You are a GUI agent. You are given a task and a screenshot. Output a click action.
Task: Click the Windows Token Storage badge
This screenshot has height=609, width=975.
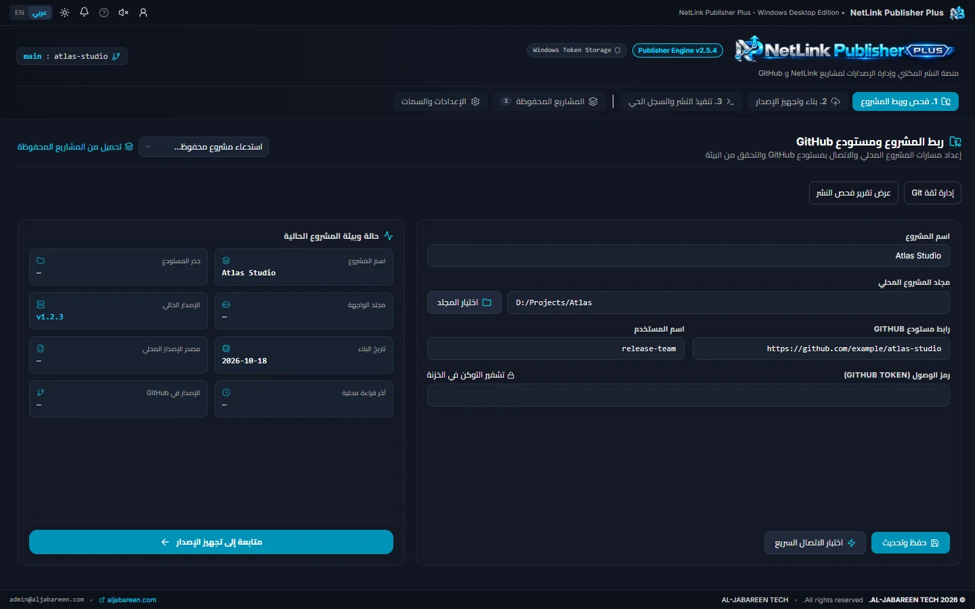point(576,50)
